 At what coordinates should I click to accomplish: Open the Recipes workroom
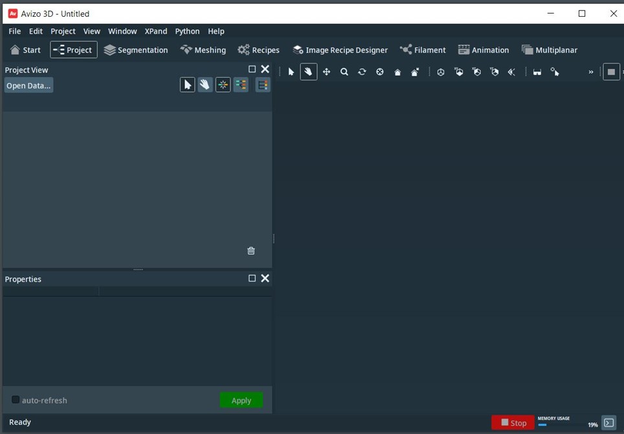pyautogui.click(x=259, y=50)
